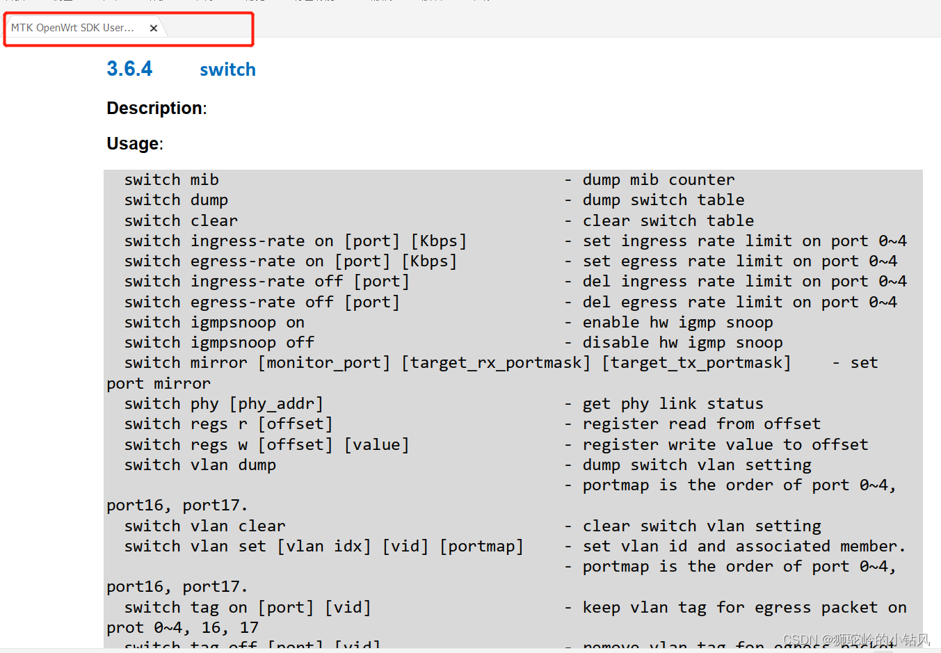Click 'switch egress-rate on [port] [Kbps]' line
This screenshot has width=941, height=653.
[291, 261]
